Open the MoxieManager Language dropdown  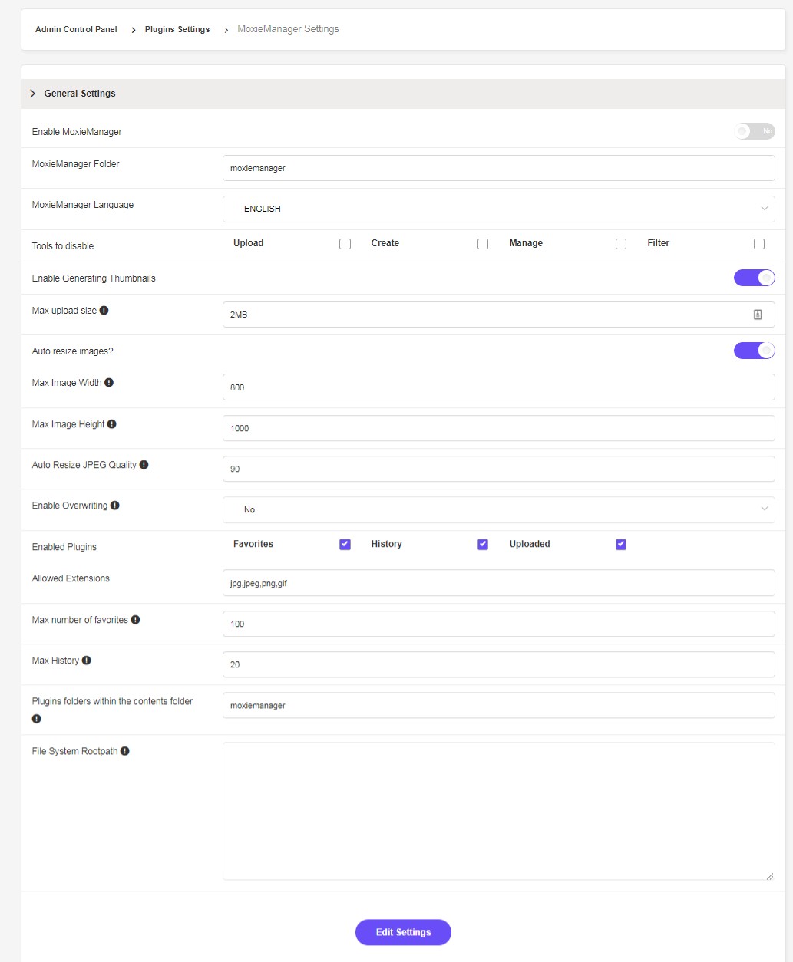tap(499, 209)
